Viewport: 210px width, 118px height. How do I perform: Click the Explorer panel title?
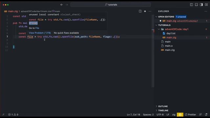pyautogui.click(x=163, y=11)
